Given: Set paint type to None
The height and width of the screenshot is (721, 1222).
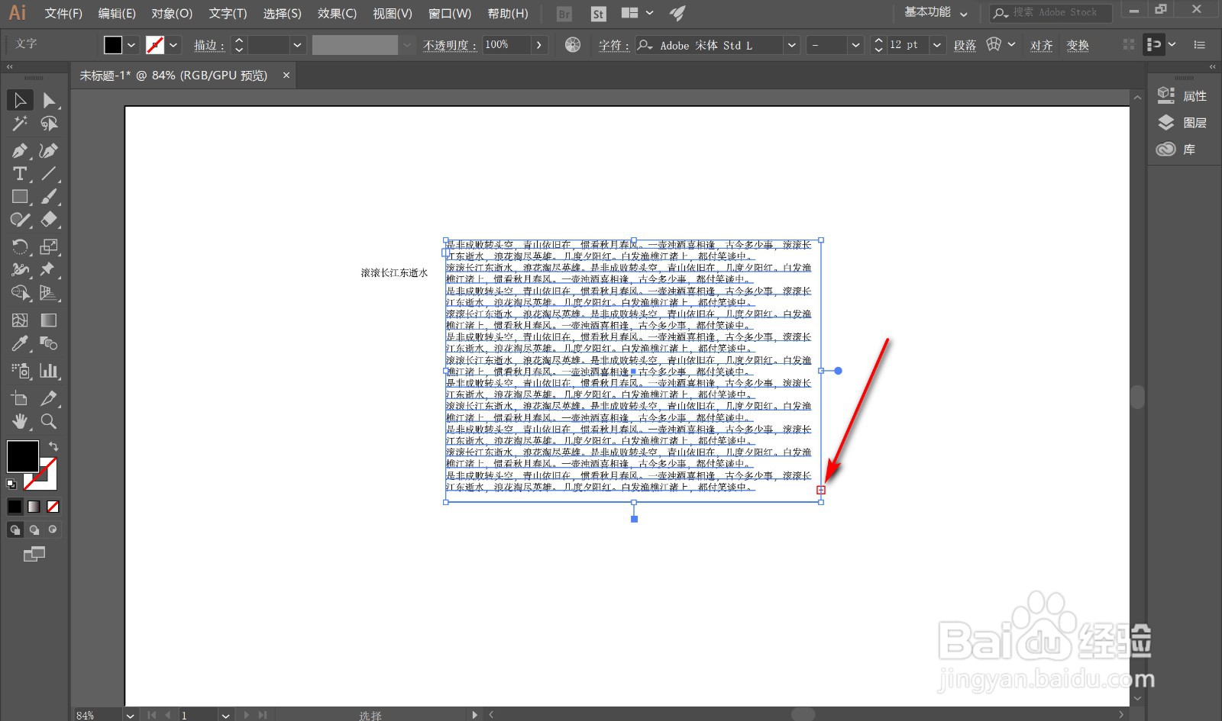Looking at the screenshot, I should coord(53,506).
